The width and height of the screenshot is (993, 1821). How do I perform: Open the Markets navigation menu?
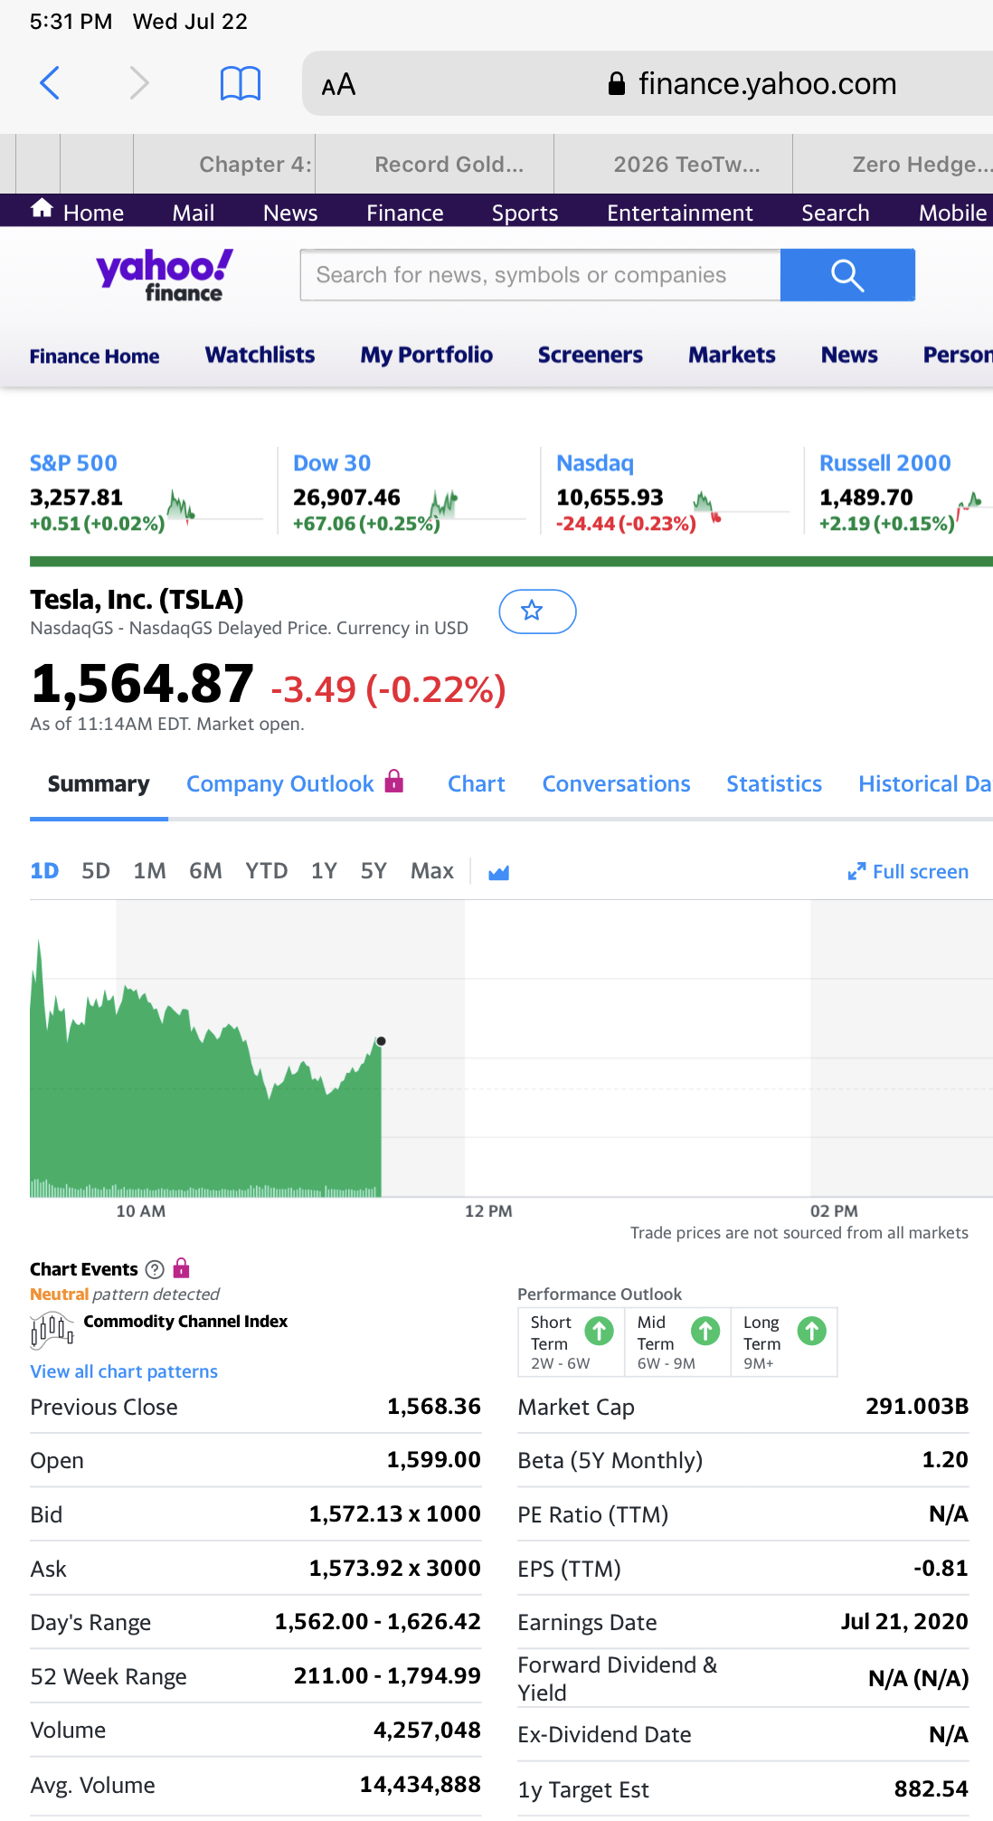coord(732,356)
